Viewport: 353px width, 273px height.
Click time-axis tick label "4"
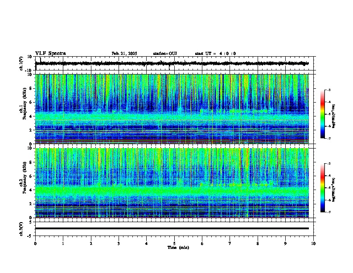point(147,244)
